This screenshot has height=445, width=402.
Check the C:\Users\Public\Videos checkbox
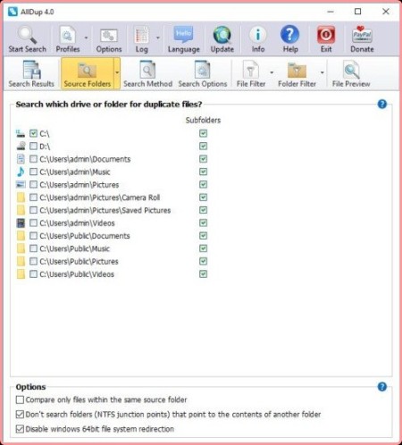point(33,274)
